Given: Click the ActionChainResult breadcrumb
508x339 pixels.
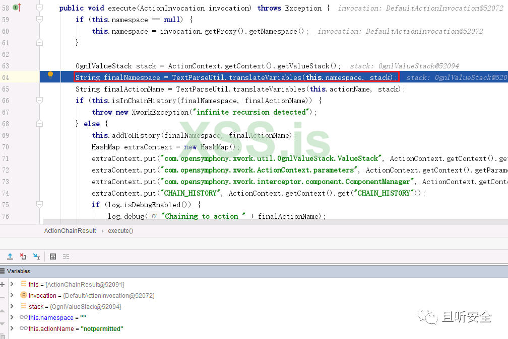Looking at the screenshot, I should point(70,231).
